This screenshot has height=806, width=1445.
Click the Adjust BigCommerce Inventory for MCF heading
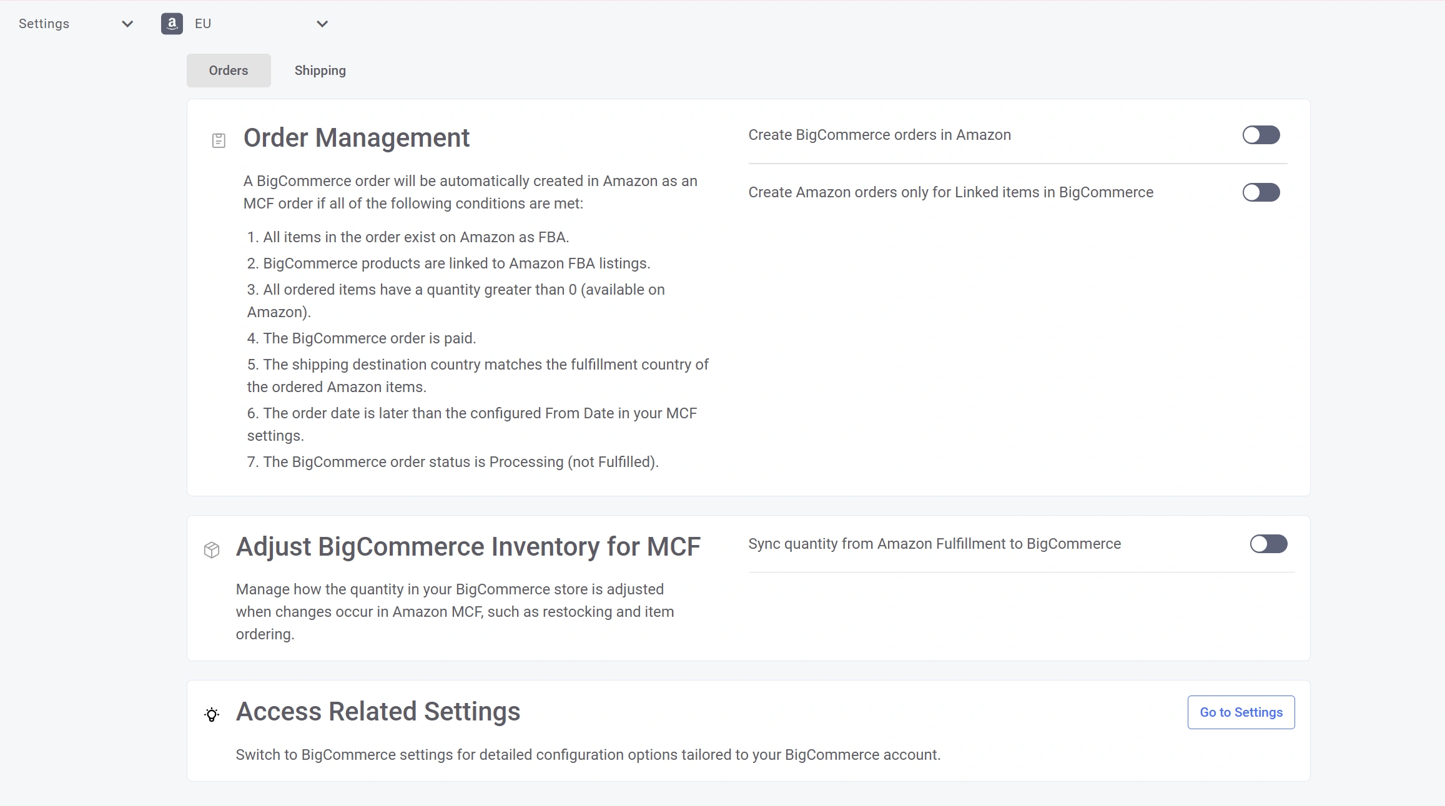coord(468,547)
